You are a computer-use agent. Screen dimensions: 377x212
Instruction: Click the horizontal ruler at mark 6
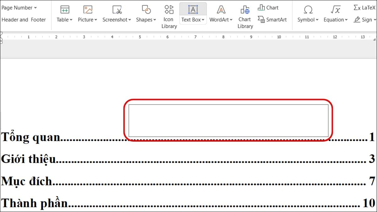click(167, 37)
